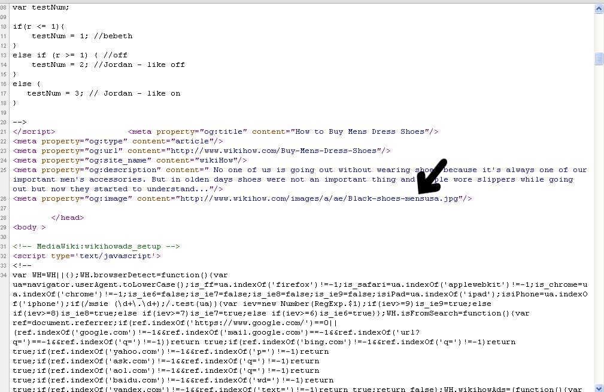Click the 'https://www.google.com/' string
This screenshot has width=604, height=392.
[x=250, y=323]
